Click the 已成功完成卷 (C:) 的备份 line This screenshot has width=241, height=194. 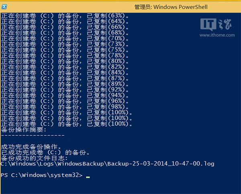click(46, 152)
